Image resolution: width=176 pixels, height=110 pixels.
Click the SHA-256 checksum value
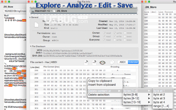pyautogui.click(x=83, y=56)
